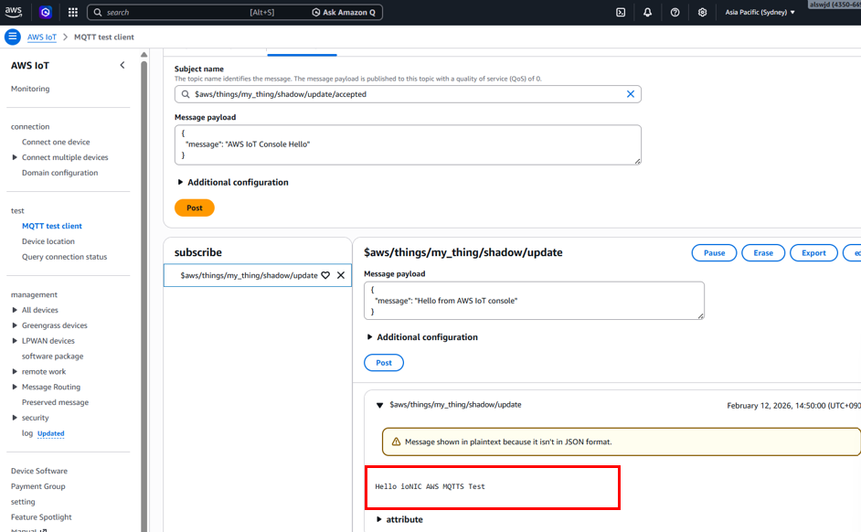861x532 pixels.
Task: Open MQTT test client in sidebar
Action: [x=52, y=226]
